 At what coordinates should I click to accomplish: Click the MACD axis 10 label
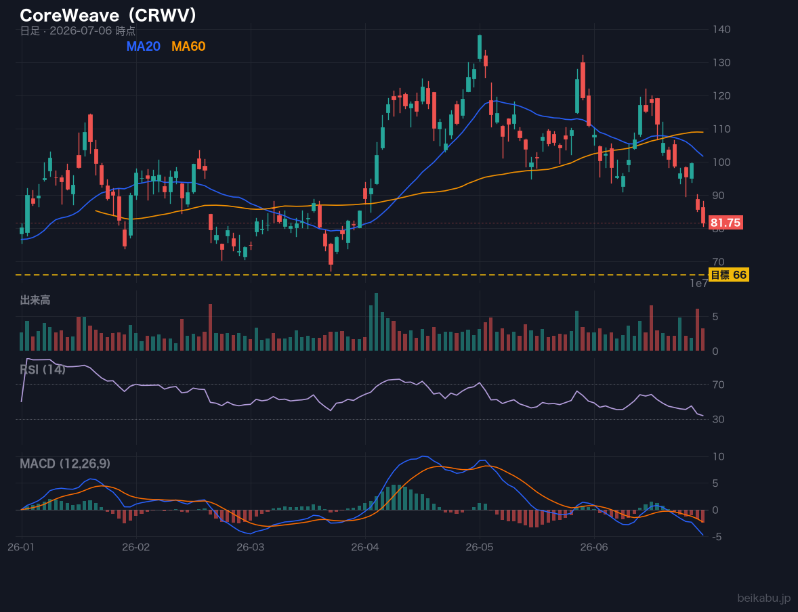(719, 456)
